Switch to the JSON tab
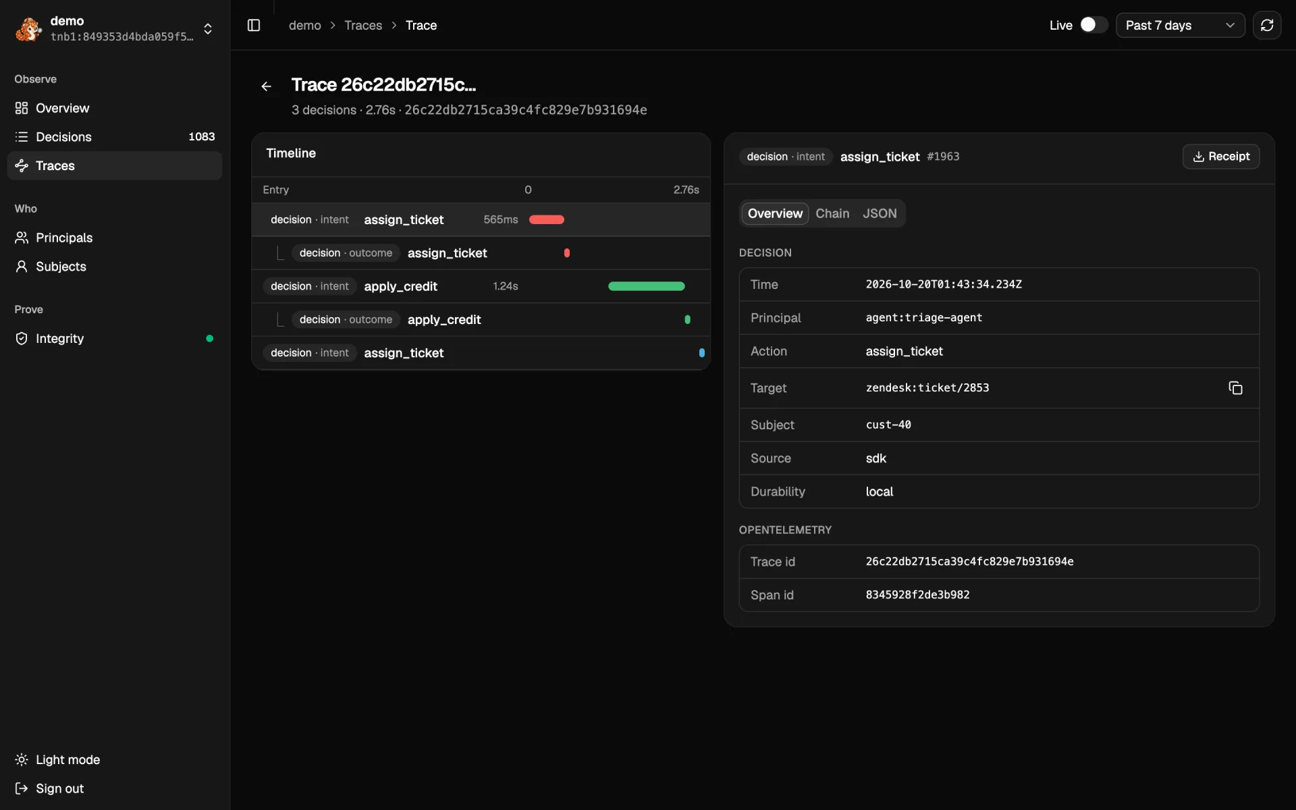Viewport: 1296px width, 810px height. tap(880, 213)
